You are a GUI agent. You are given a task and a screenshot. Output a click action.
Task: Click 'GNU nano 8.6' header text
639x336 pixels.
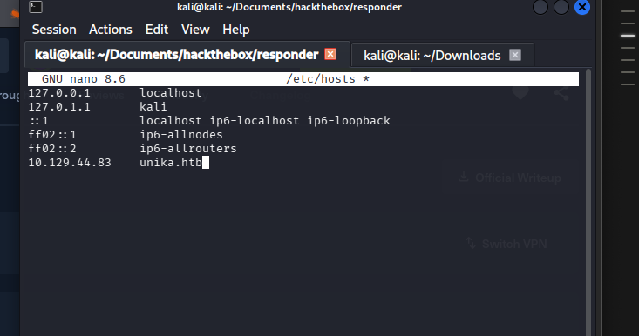(x=84, y=79)
